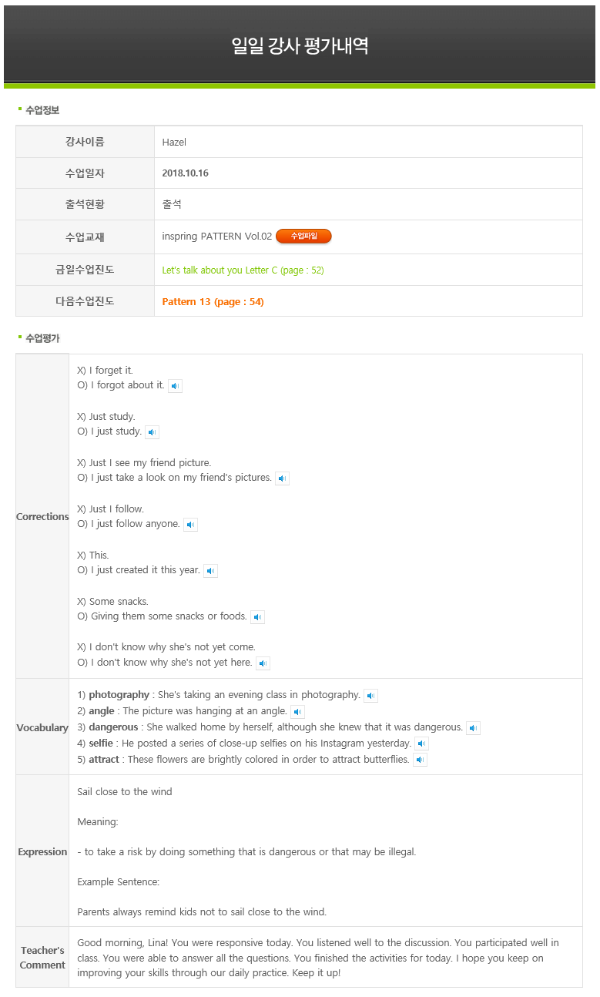The width and height of the screenshot is (600, 997).
Task: Play audio for "I forgot about it."
Action: (176, 386)
